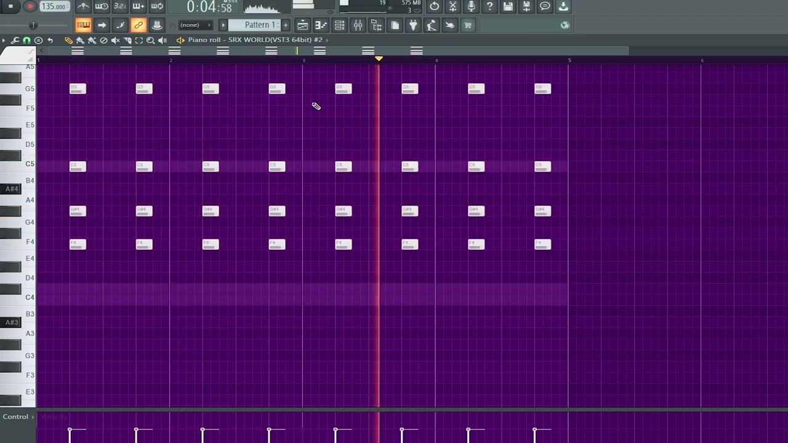Open piano roll tools wrench menu
This screenshot has width=788, height=443.
tap(15, 40)
